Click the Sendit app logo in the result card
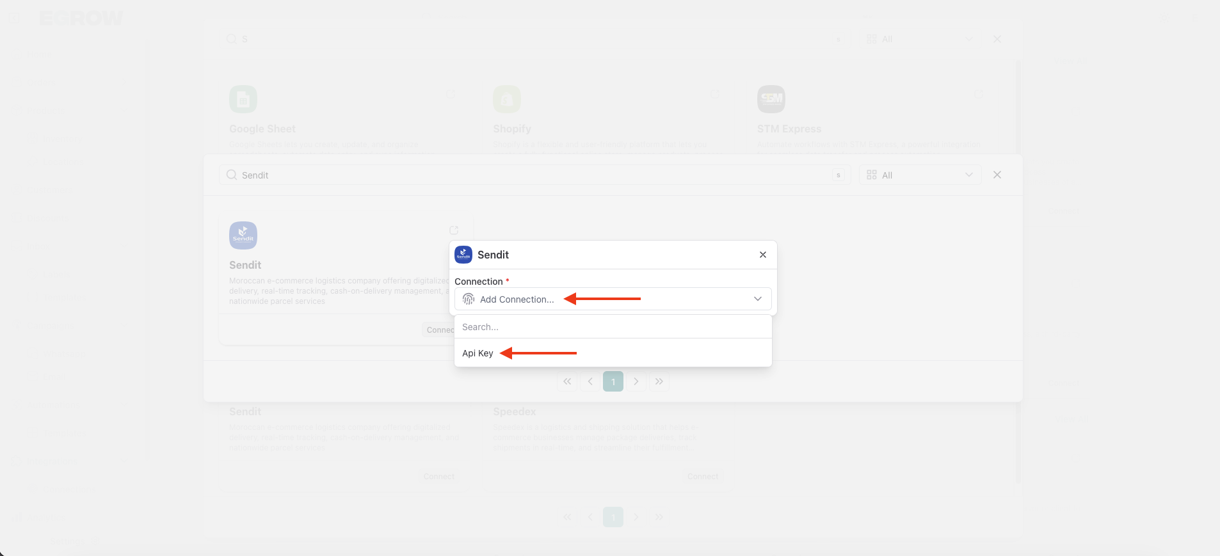The width and height of the screenshot is (1220, 556). [243, 235]
